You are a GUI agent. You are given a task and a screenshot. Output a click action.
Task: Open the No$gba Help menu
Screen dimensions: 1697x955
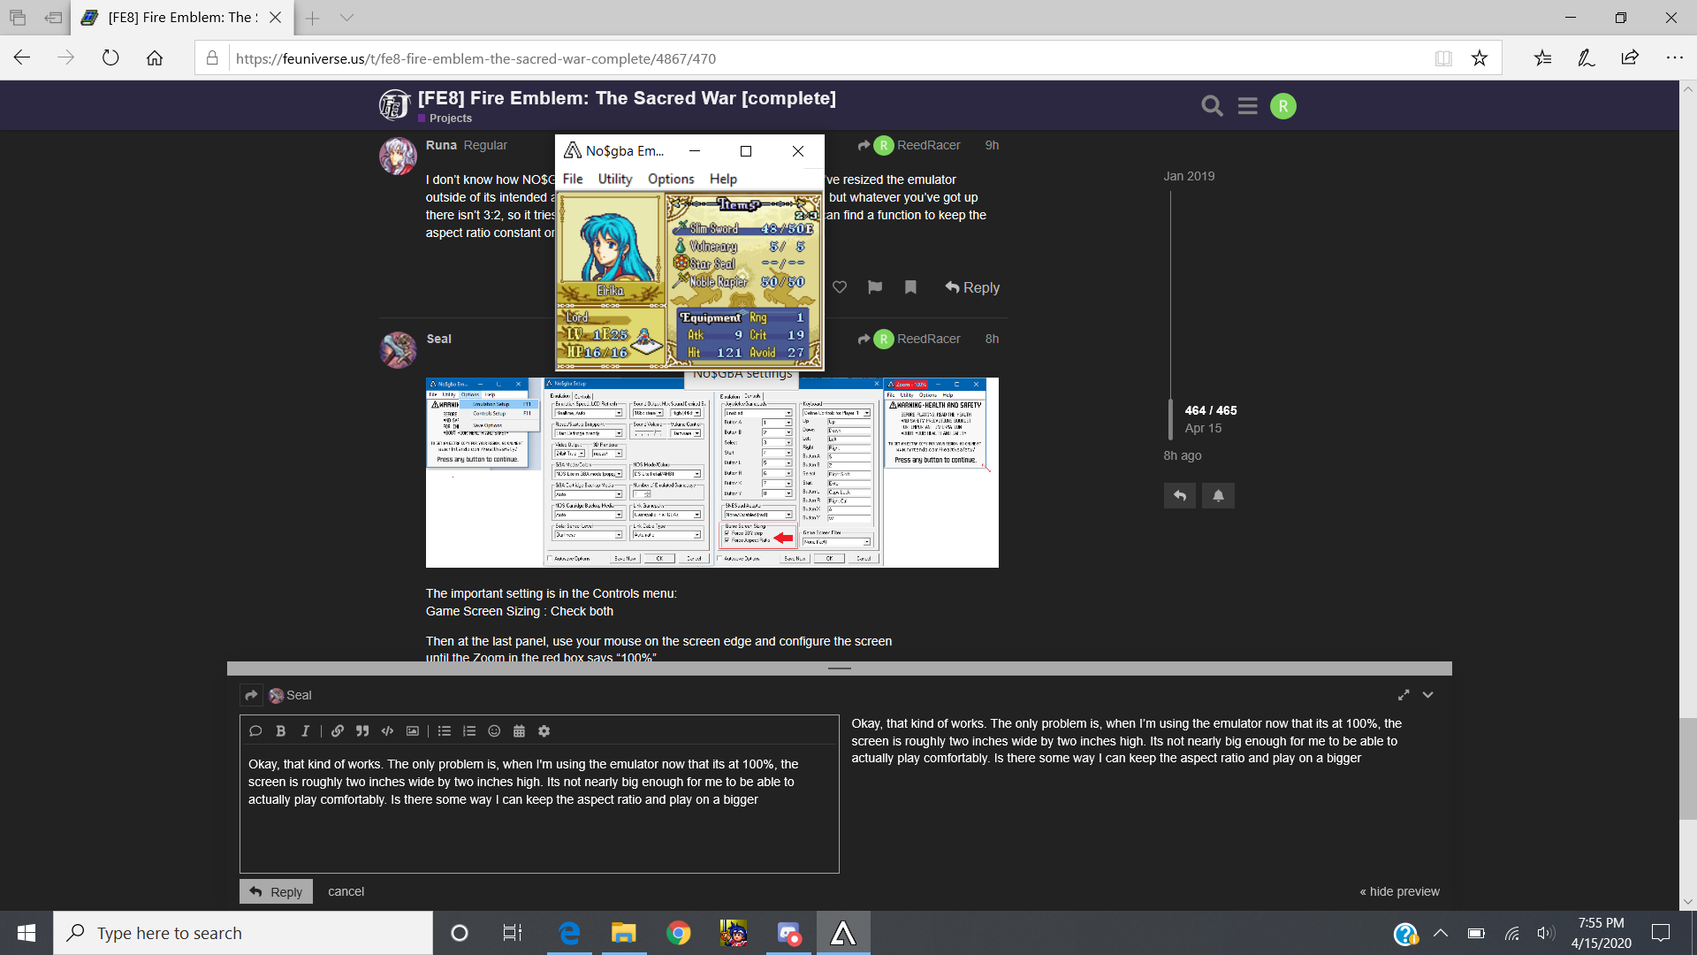tap(723, 179)
